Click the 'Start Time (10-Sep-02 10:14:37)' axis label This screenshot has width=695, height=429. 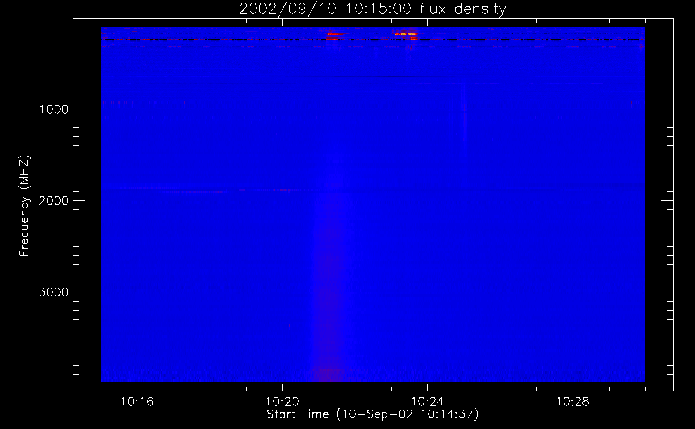372,414
